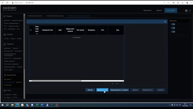Viewport: 193px width, 109px height.
Task: Click the Марка автомобиля column header
Action: [x=70, y=30]
